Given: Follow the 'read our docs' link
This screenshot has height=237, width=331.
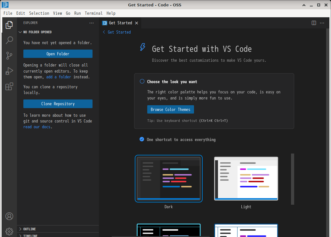Looking at the screenshot, I should (37, 127).
